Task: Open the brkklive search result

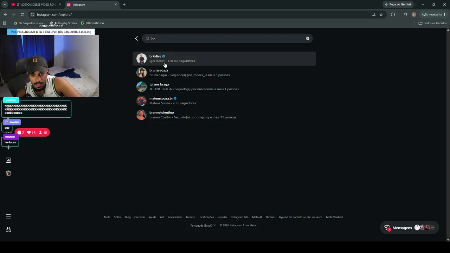Action: tap(224, 59)
